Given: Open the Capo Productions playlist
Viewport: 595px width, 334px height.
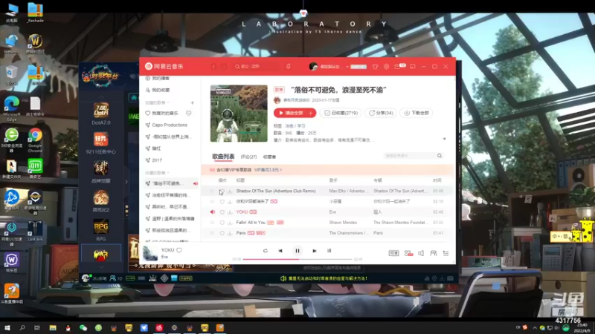Looking at the screenshot, I should click(170, 125).
